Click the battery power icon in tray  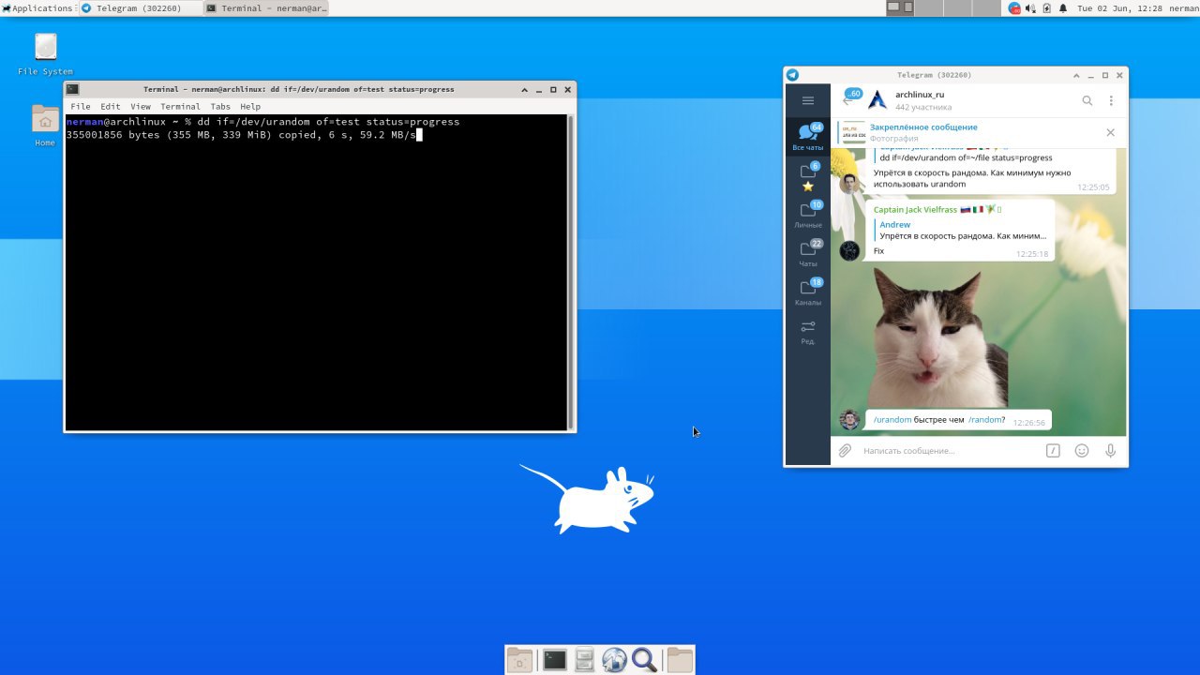click(x=1046, y=7)
